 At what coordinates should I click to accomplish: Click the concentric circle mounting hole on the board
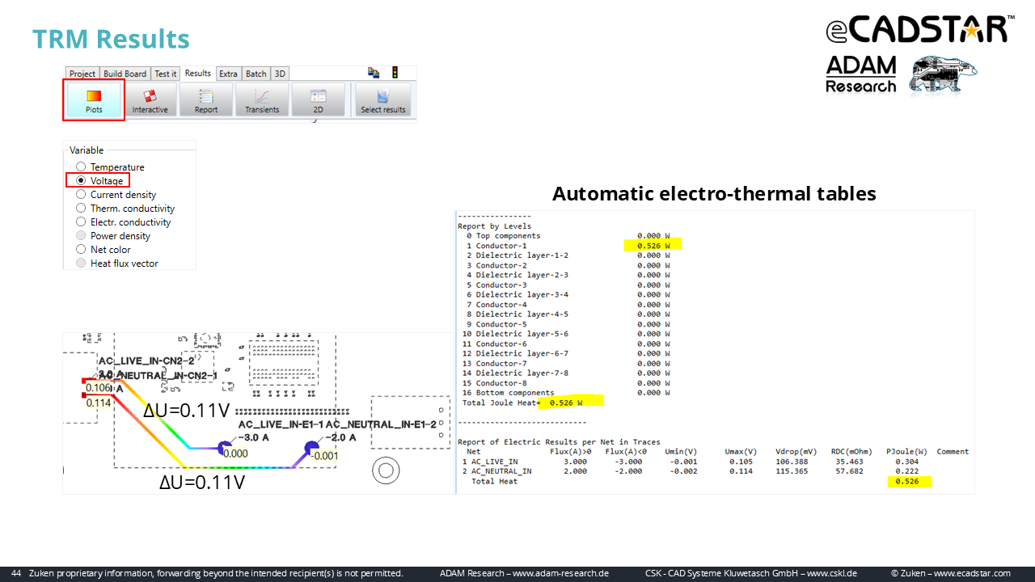(x=386, y=470)
